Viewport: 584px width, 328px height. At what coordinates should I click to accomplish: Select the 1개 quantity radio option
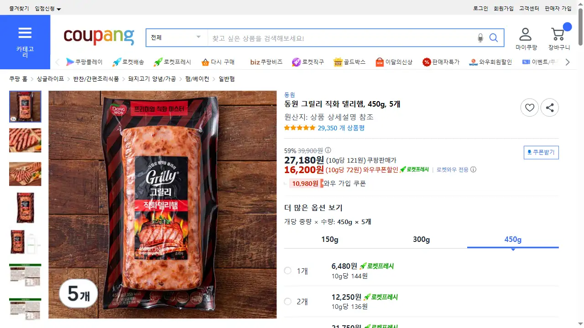tap(287, 271)
